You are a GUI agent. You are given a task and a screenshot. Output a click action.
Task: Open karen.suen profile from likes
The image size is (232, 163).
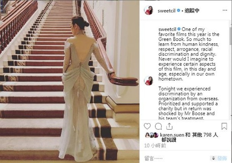(172, 135)
